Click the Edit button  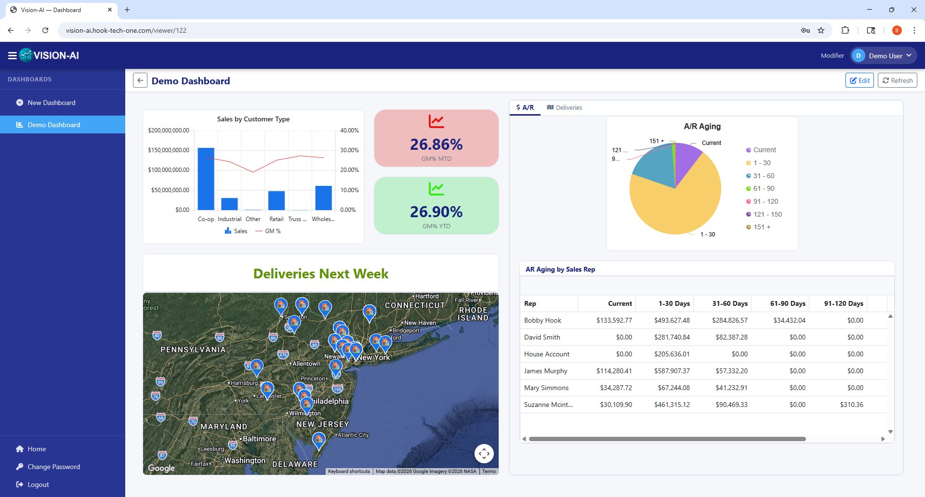pyautogui.click(x=860, y=80)
